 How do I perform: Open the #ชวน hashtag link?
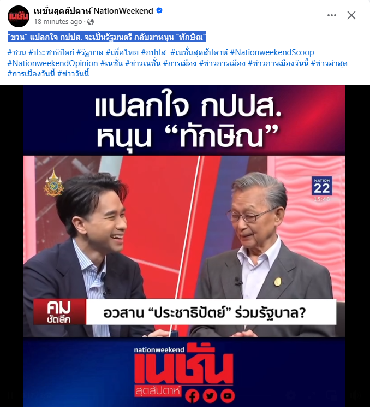[x=17, y=52]
